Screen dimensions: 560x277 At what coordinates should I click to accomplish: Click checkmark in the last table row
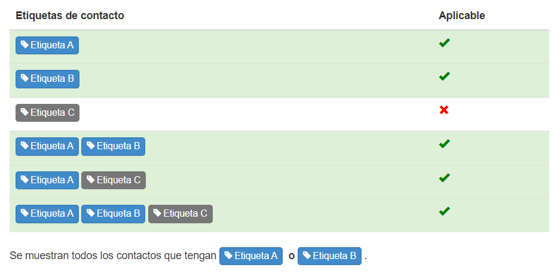(444, 211)
